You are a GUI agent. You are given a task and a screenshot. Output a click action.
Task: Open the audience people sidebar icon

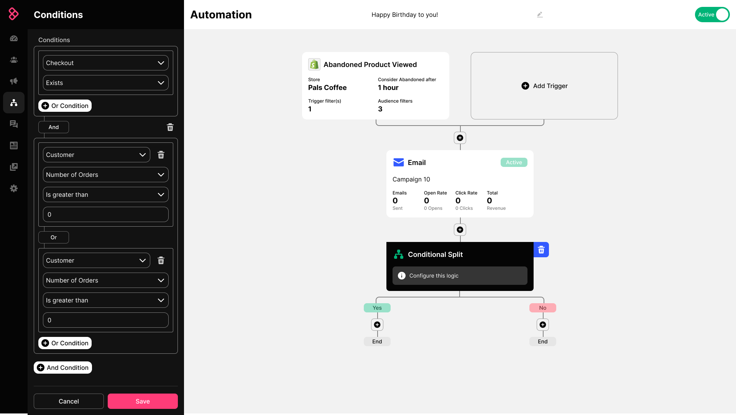click(x=14, y=60)
